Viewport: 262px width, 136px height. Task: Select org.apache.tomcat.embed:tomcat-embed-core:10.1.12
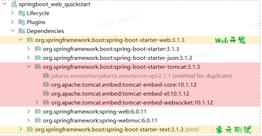pyautogui.click(x=124, y=85)
